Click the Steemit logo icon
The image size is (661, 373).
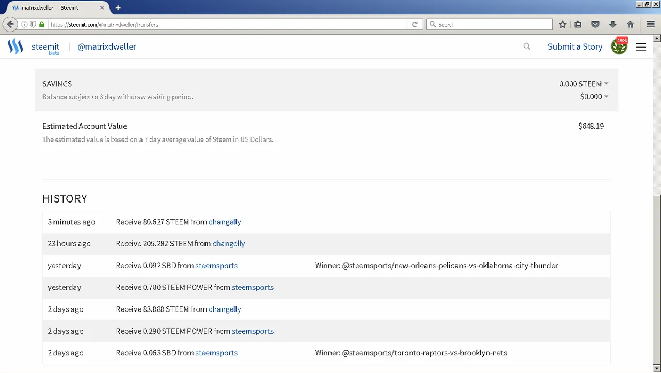(x=15, y=46)
